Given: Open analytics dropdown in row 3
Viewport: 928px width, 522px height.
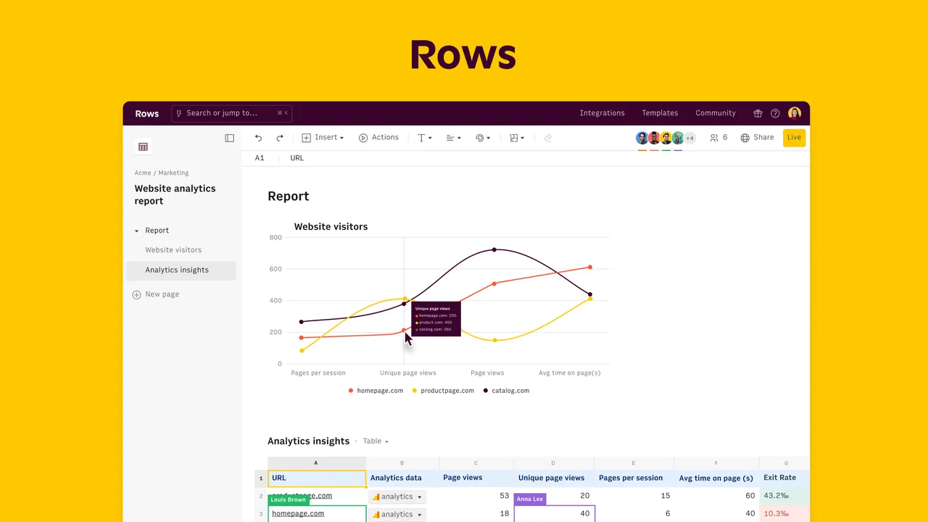Looking at the screenshot, I should [x=397, y=514].
